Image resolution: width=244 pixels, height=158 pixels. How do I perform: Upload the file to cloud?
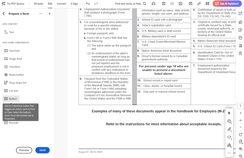click(172, 4)
